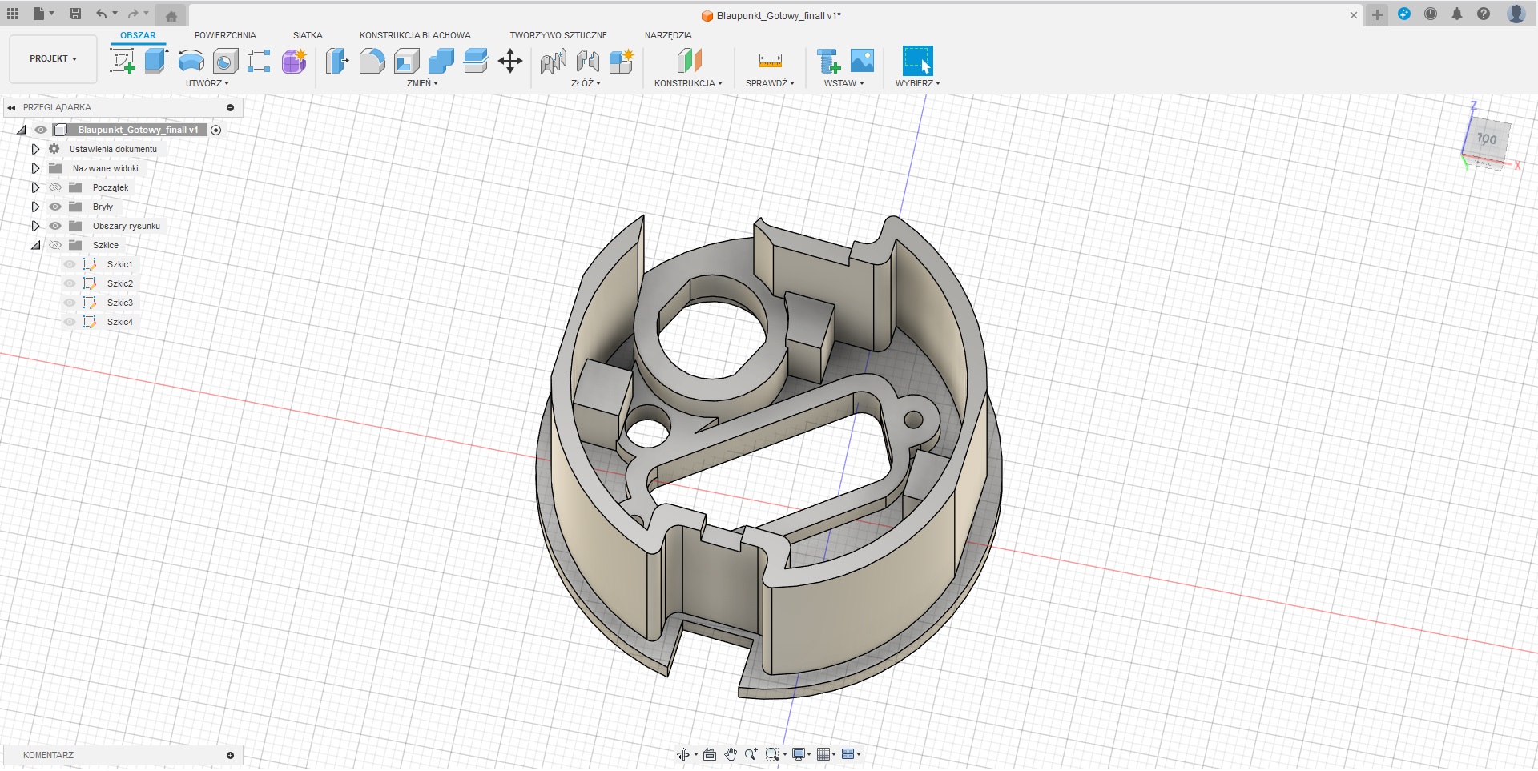Select the Revolve tool icon

[x=191, y=61]
